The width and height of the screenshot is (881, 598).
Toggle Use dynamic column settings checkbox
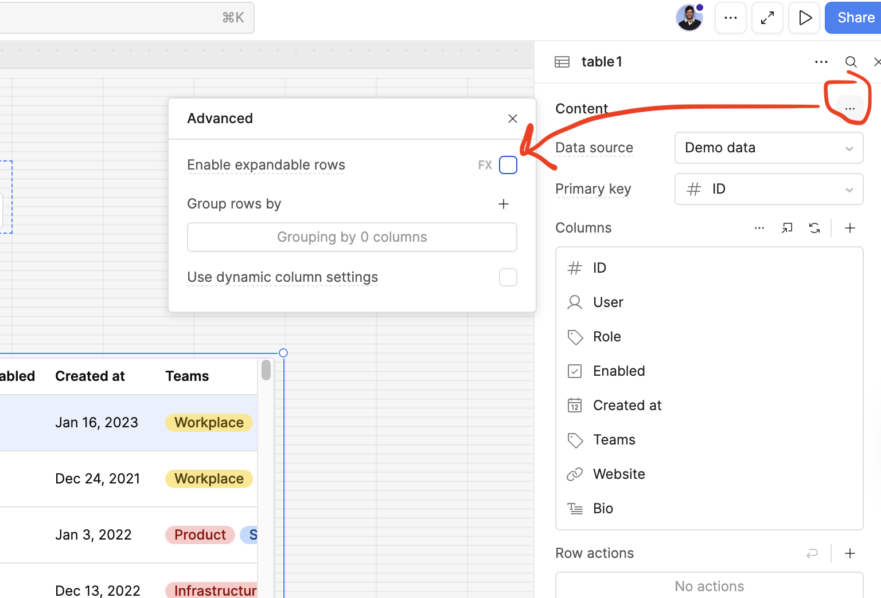[508, 277]
